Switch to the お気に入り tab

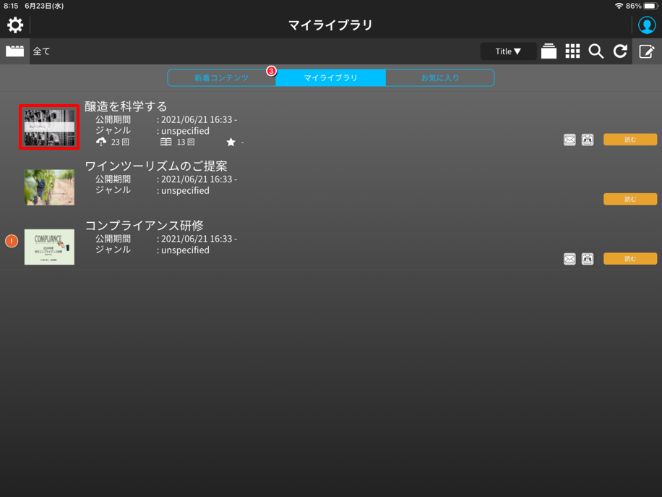(x=439, y=77)
